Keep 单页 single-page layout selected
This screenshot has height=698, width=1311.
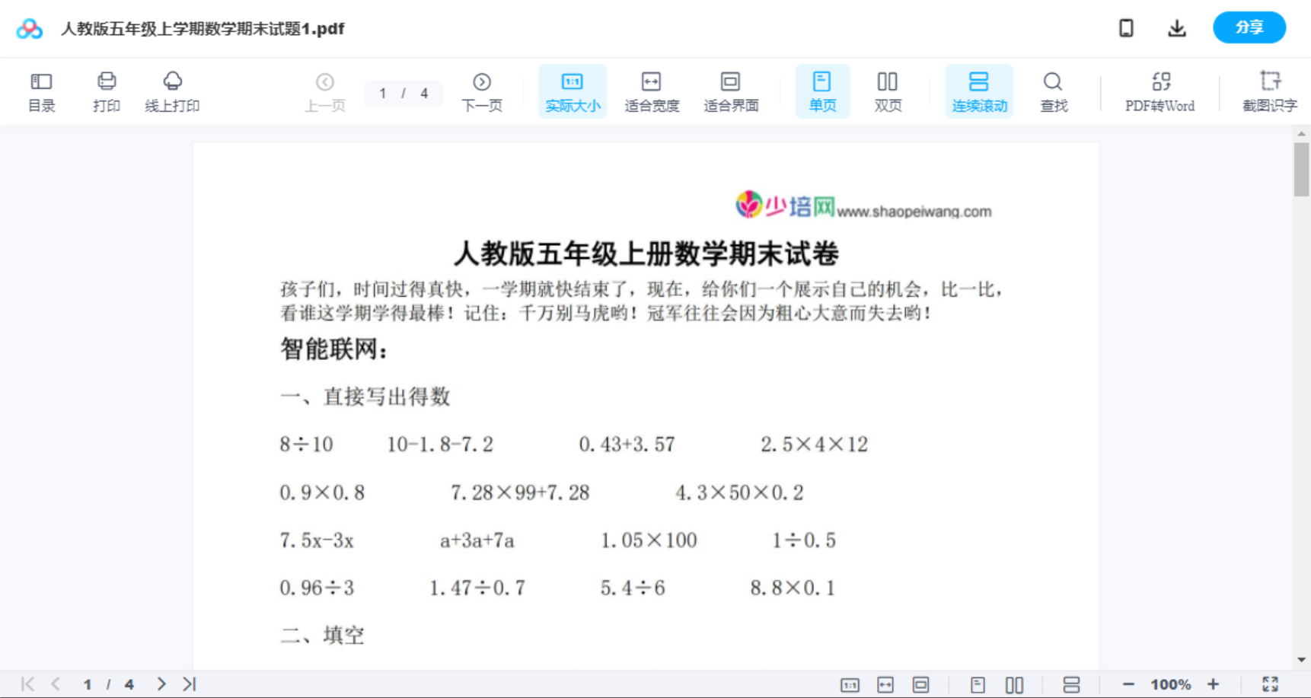[822, 91]
